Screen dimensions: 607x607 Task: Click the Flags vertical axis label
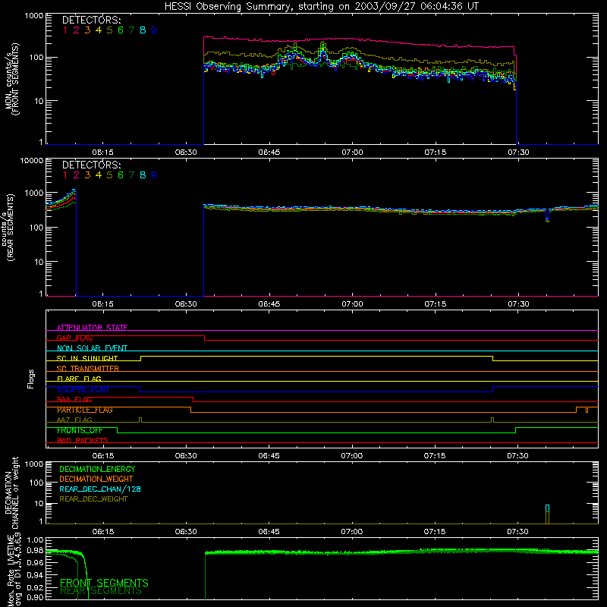(31, 379)
